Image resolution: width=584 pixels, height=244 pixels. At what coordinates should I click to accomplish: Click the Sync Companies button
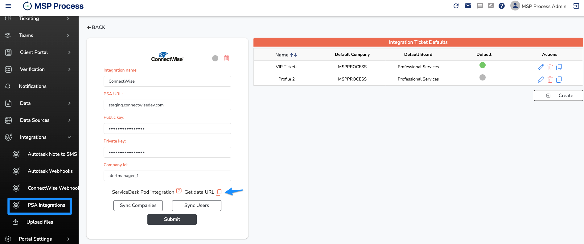coord(138,205)
